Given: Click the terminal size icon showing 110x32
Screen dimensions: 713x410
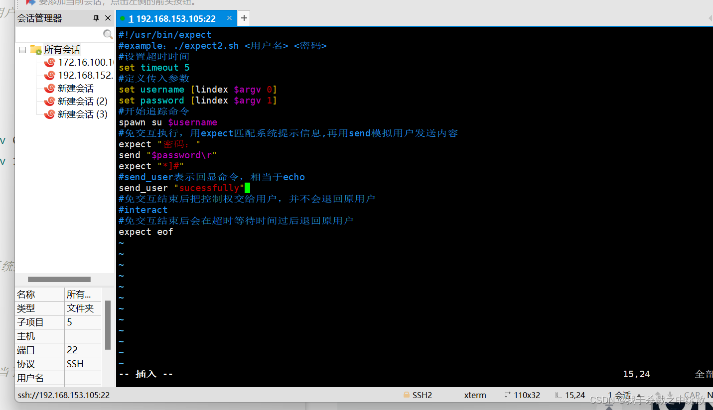Looking at the screenshot, I should (509, 395).
